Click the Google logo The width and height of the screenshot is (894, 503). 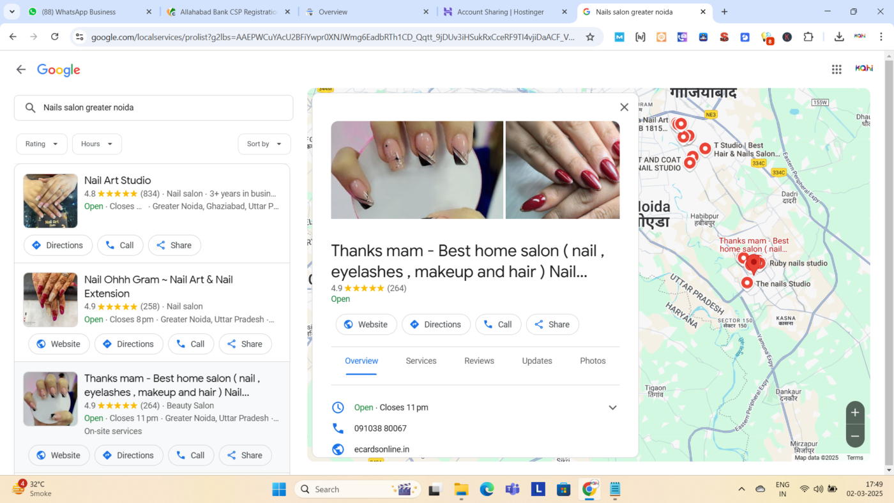pyautogui.click(x=59, y=70)
